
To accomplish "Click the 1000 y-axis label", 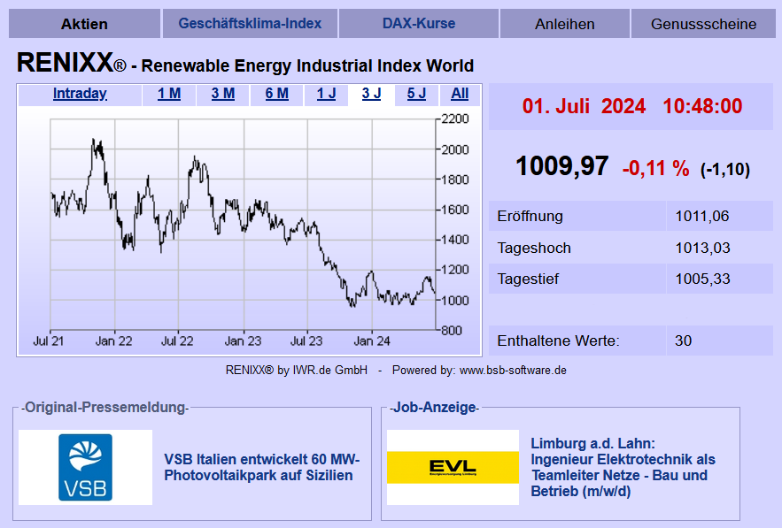I will pos(455,301).
